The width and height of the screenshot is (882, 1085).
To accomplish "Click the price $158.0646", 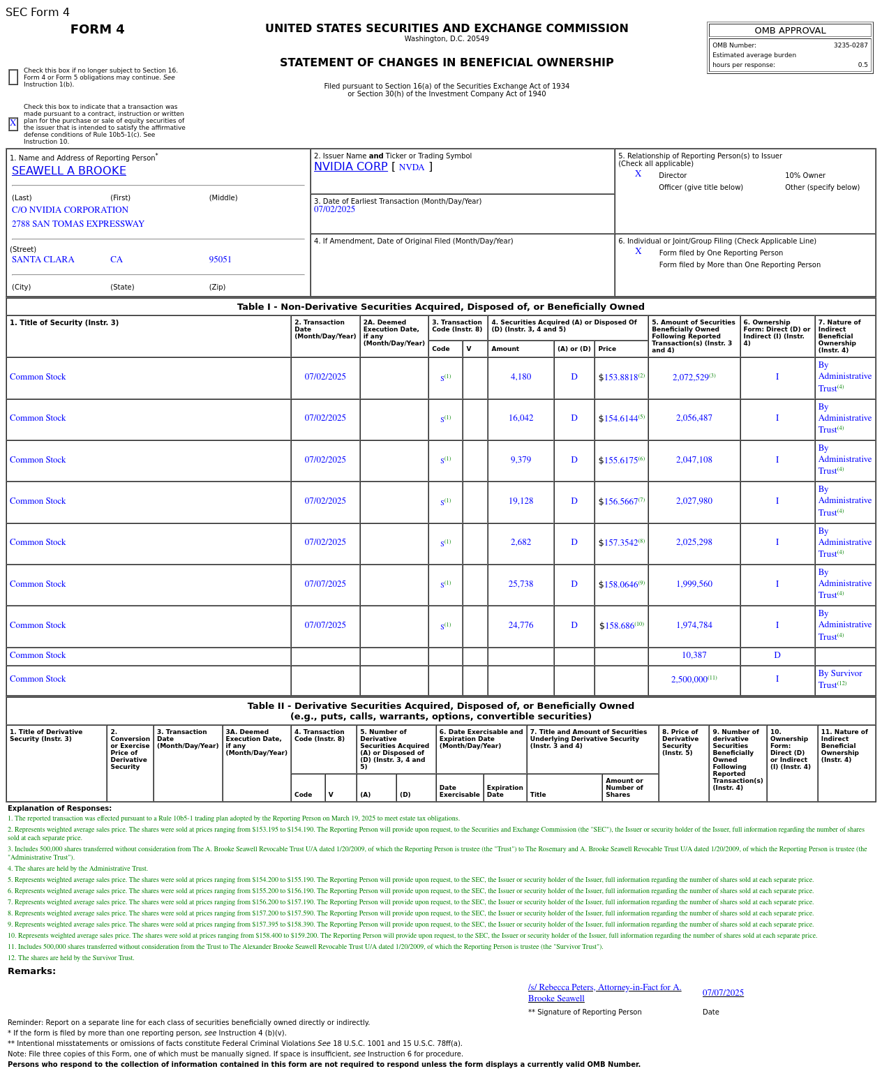I will pos(618,585).
